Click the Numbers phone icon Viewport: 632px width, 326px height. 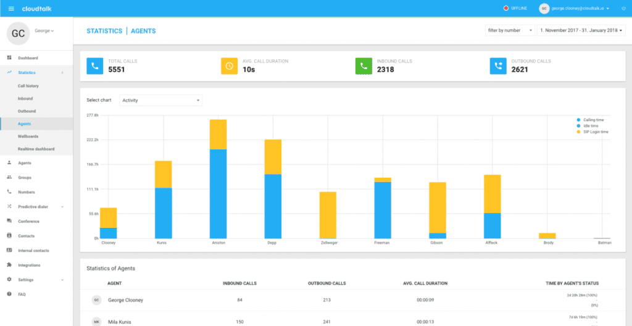tap(9, 192)
